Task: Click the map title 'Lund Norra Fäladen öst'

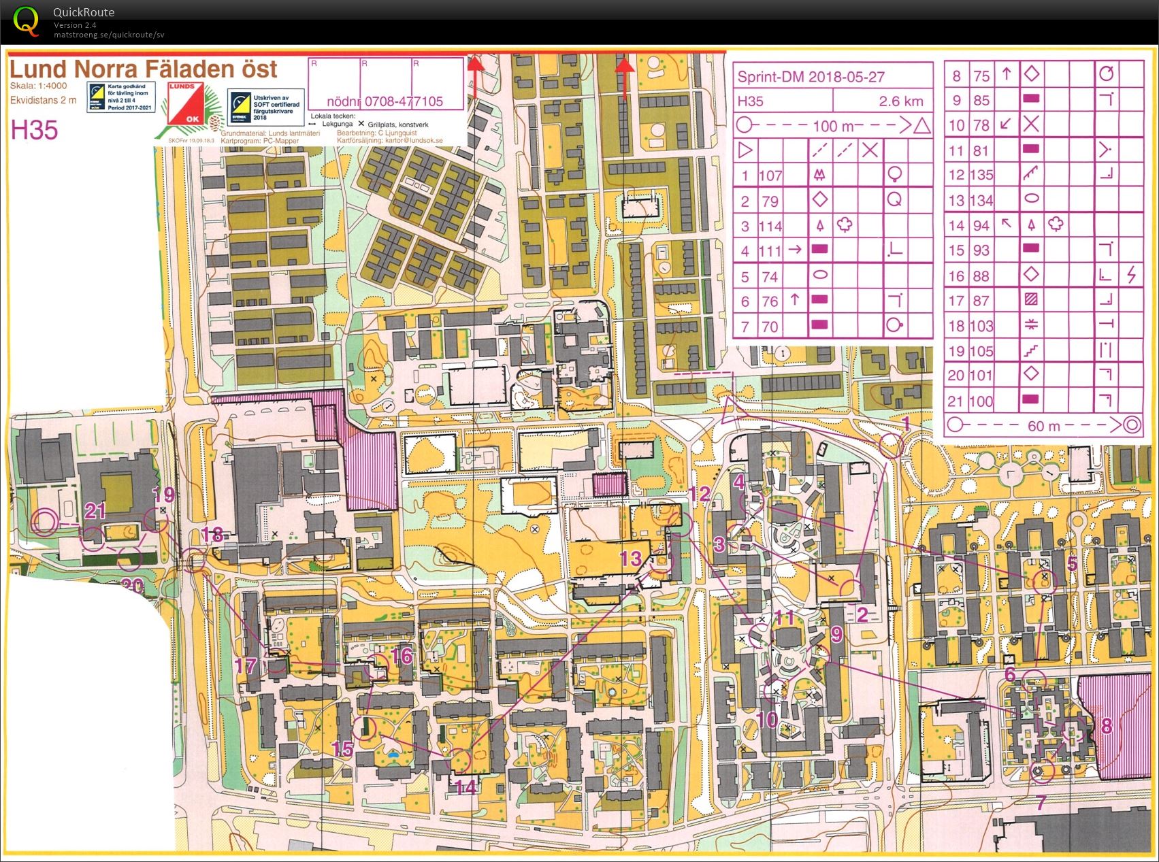Action: click(143, 69)
